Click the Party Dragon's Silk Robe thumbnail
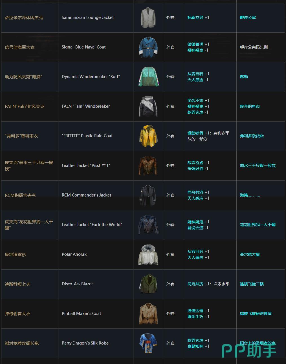This screenshot has width=286, height=364. 148,343
